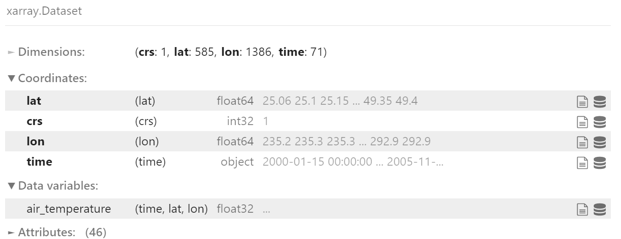Show air_temperature data representation
This screenshot has width=621, height=239.
[x=599, y=209]
